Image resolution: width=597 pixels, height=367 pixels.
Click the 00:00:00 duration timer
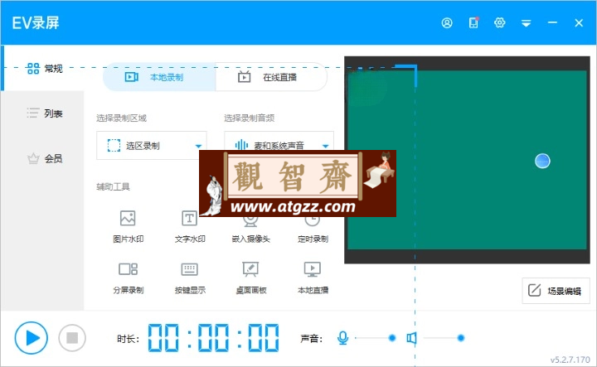(x=213, y=338)
